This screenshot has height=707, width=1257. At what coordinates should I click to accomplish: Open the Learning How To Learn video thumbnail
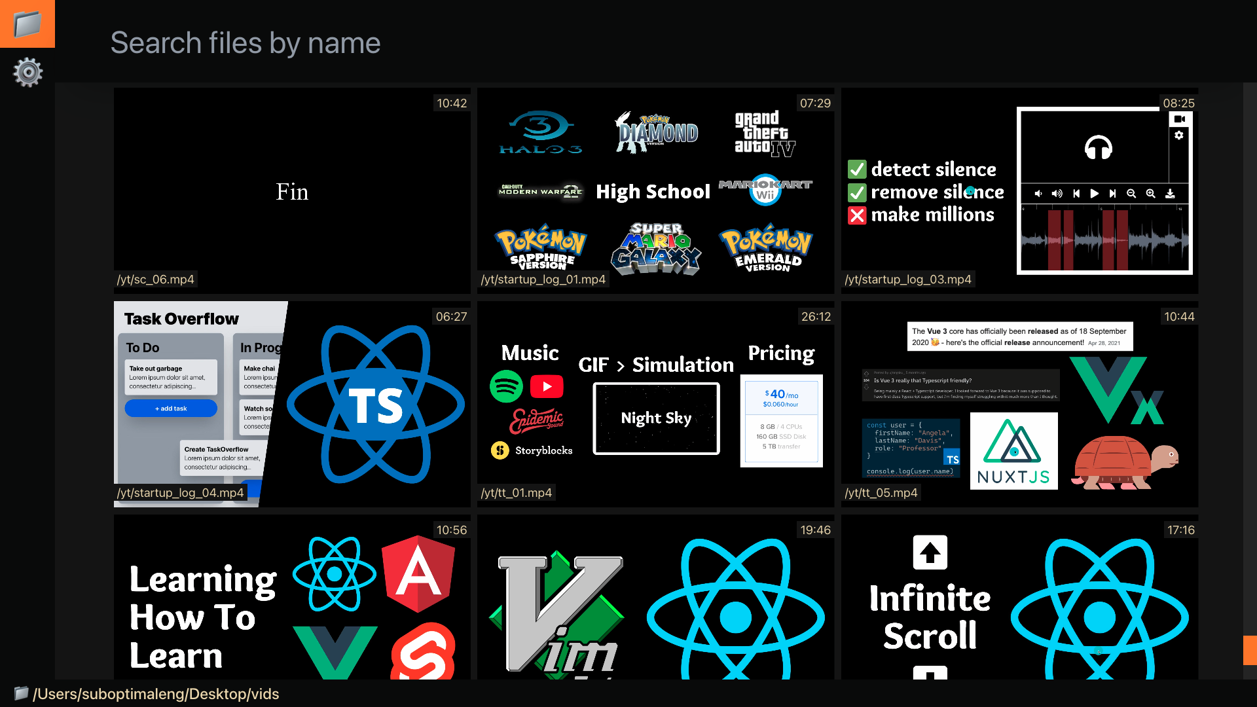pos(292,597)
